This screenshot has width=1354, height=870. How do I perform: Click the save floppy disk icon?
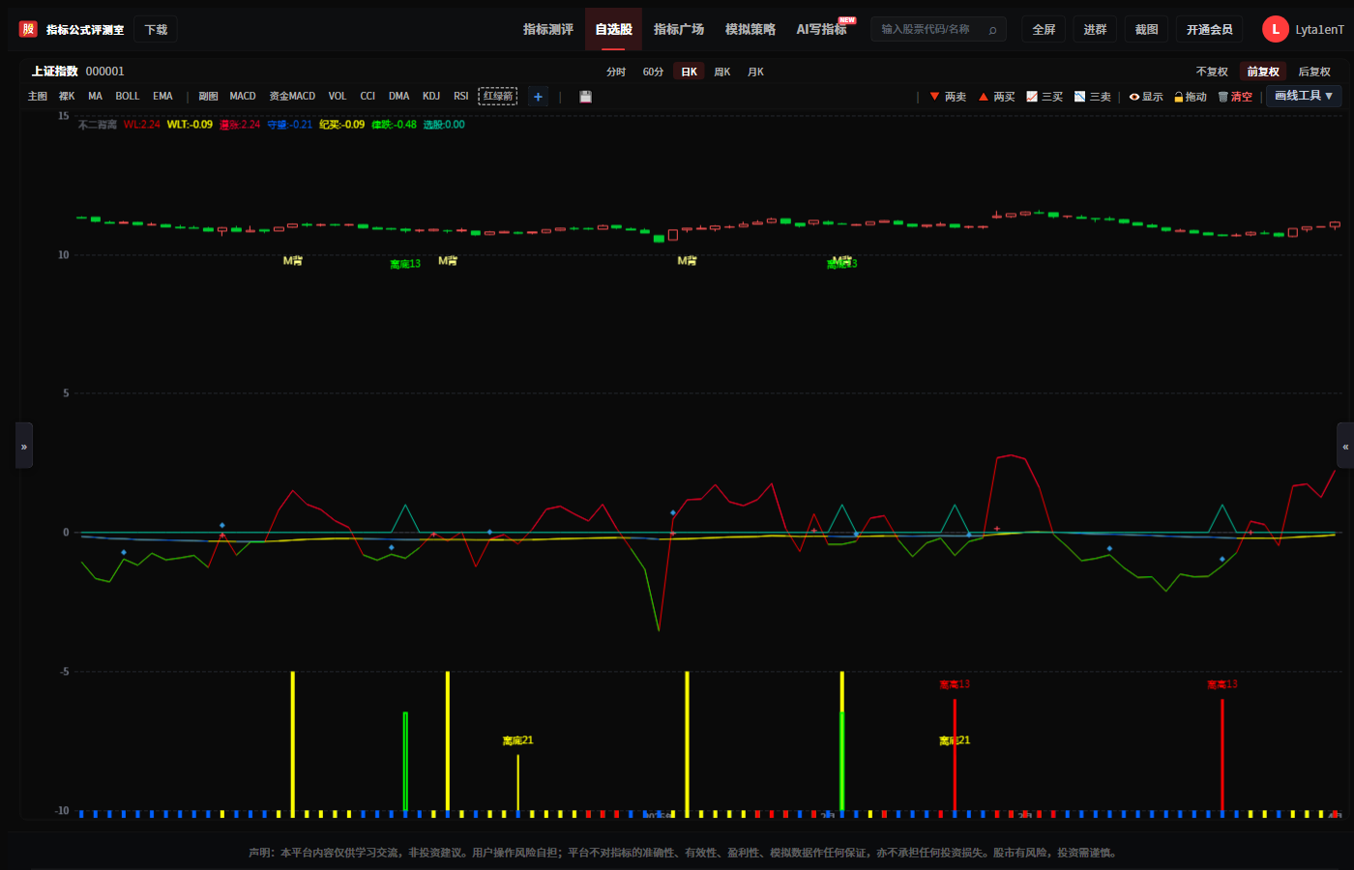(585, 97)
